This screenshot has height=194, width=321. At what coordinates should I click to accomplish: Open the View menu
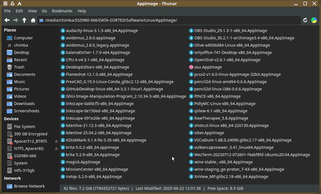click(32, 11)
